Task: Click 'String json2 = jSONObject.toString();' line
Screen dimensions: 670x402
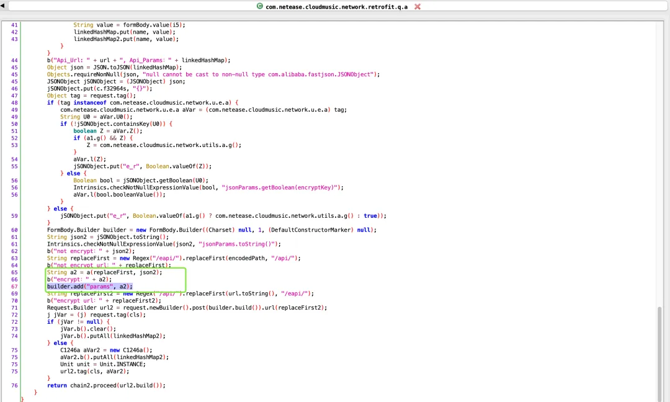Action: click(108, 237)
